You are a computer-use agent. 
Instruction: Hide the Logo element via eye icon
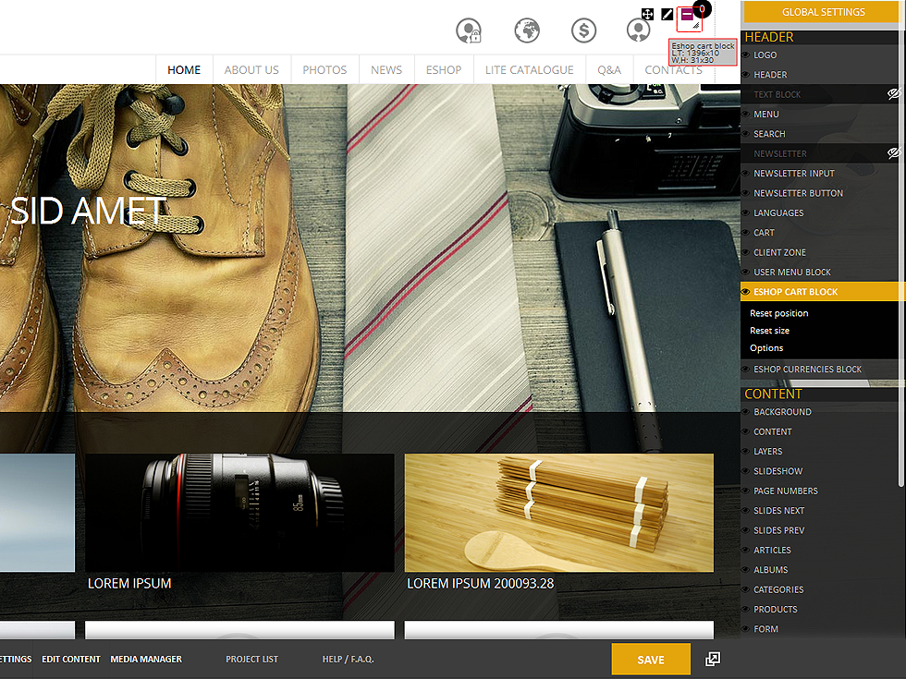click(x=746, y=55)
